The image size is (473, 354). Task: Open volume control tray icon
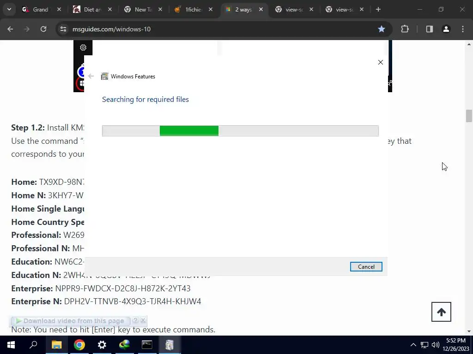point(435,345)
